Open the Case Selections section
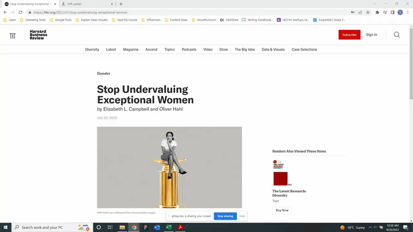Image resolution: width=413 pixels, height=232 pixels. [304, 49]
